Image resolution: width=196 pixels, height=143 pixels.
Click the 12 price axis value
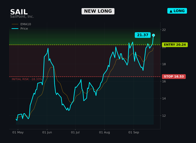coord(164,116)
